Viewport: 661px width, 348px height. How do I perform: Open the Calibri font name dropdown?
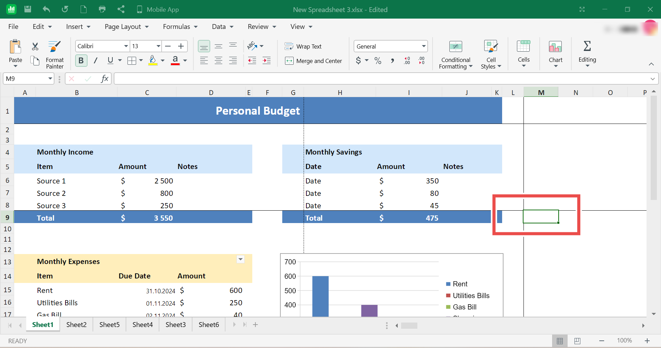pos(126,46)
